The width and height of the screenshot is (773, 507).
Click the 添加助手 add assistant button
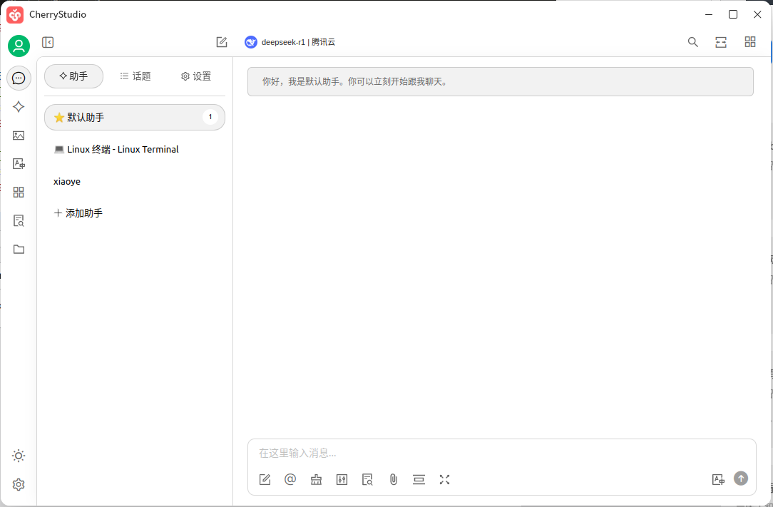tap(78, 212)
